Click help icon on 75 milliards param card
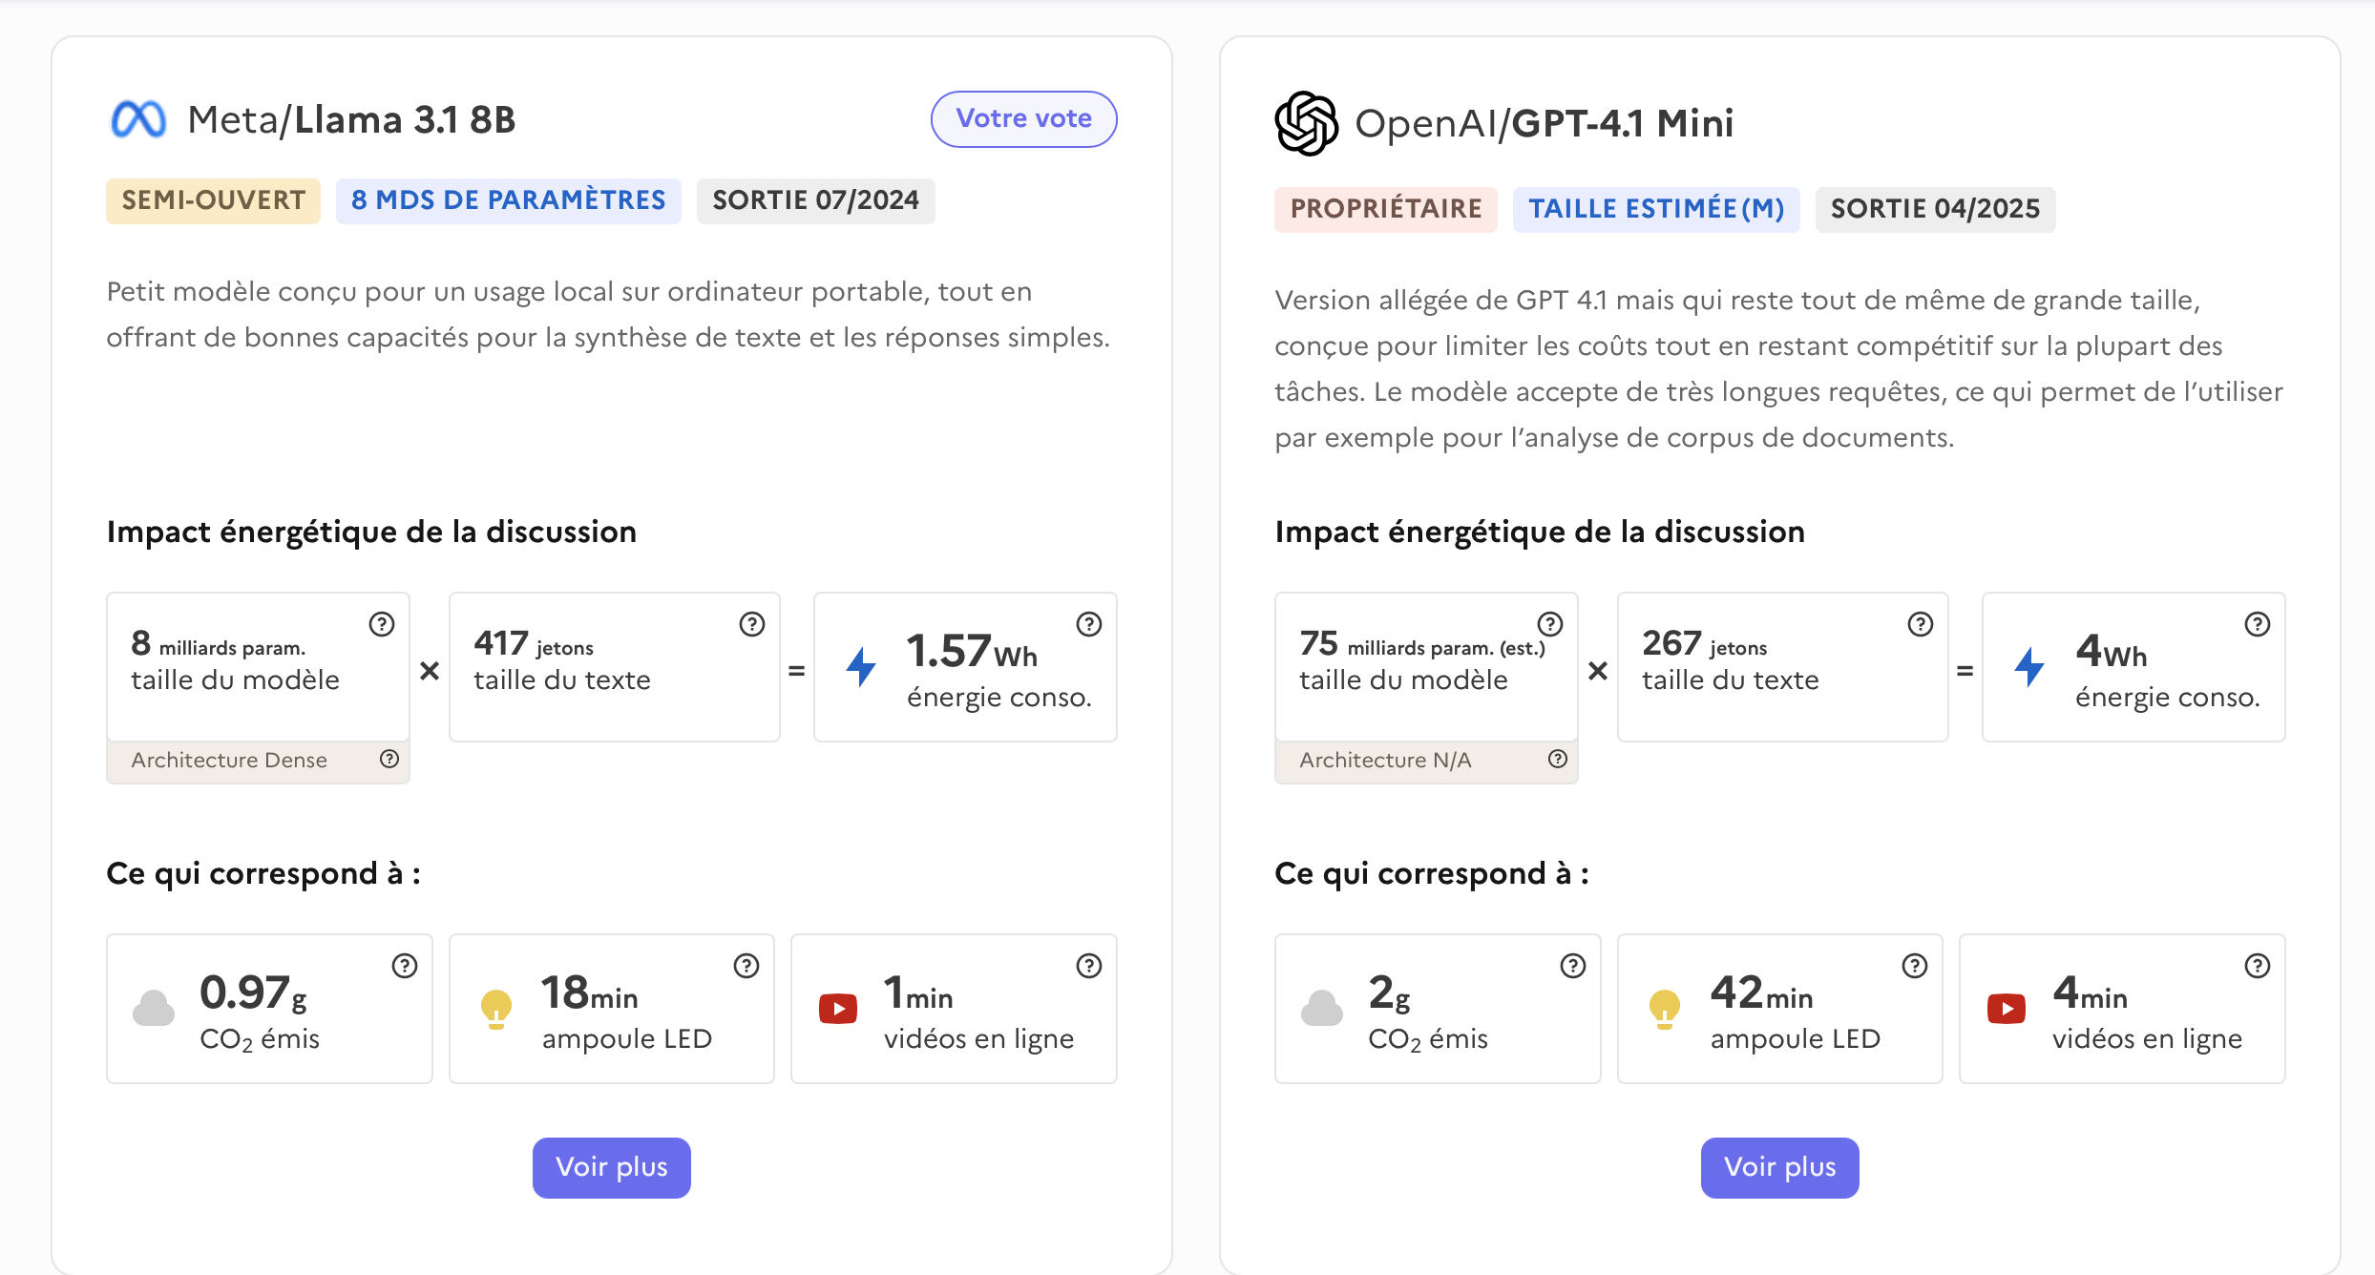Screen dimensions: 2375x1275 [x=1550, y=624]
